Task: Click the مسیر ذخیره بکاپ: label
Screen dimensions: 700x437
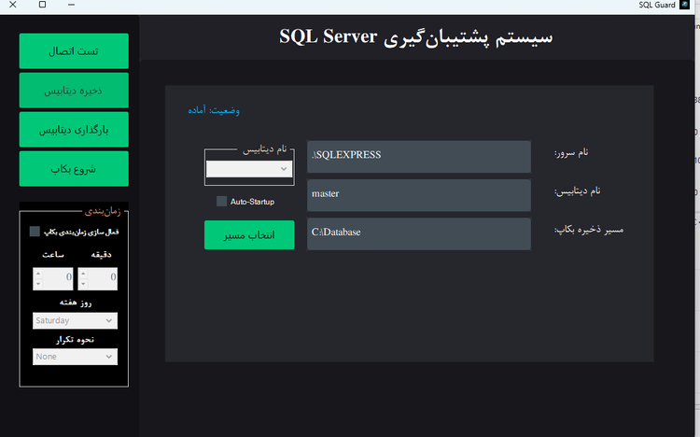Action: coord(589,230)
